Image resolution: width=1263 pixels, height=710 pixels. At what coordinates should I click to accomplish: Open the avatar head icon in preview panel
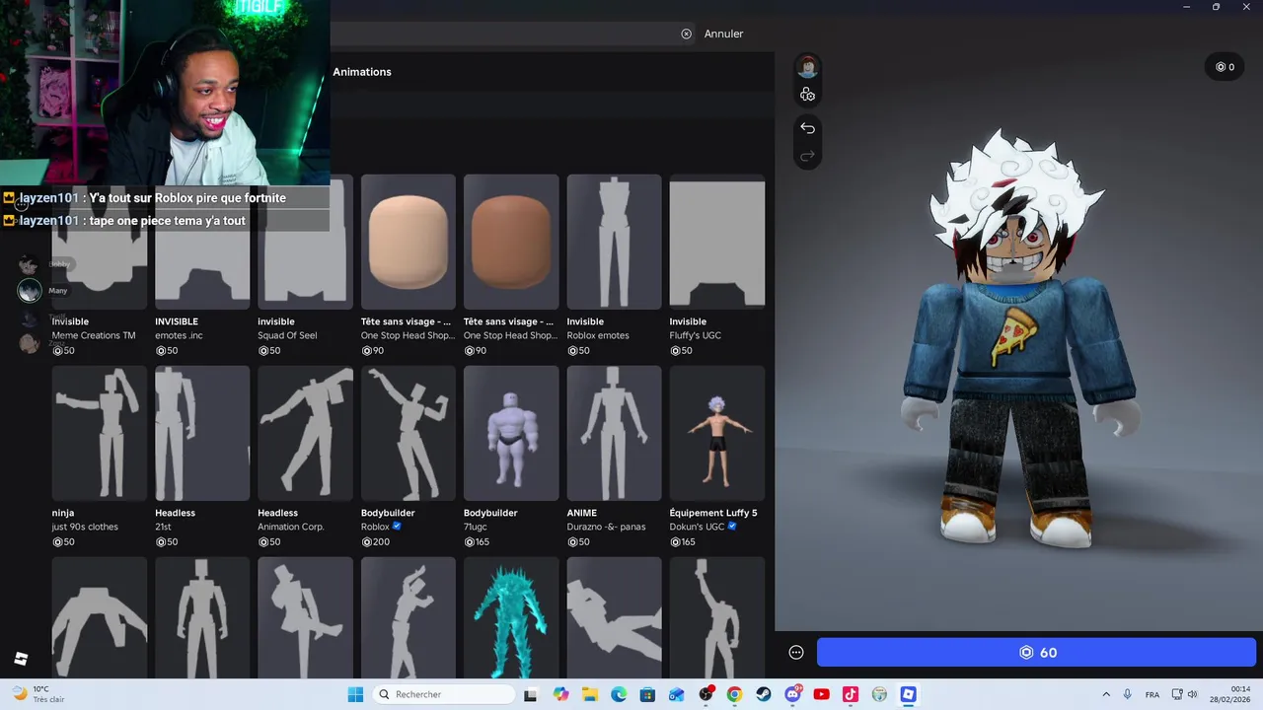[x=808, y=67]
